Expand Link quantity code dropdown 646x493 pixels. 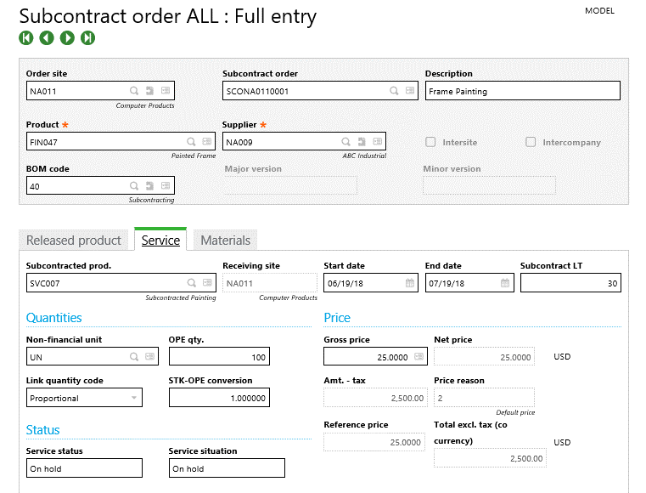click(133, 398)
